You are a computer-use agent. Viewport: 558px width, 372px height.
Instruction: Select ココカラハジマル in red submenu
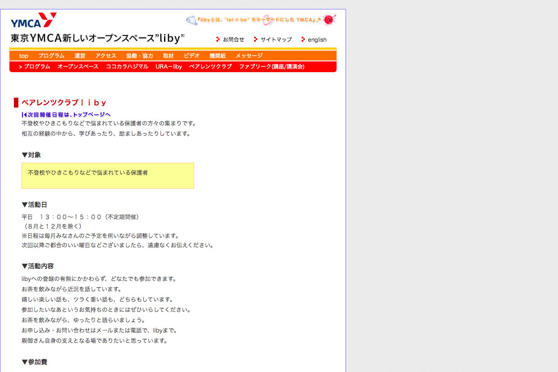127,66
